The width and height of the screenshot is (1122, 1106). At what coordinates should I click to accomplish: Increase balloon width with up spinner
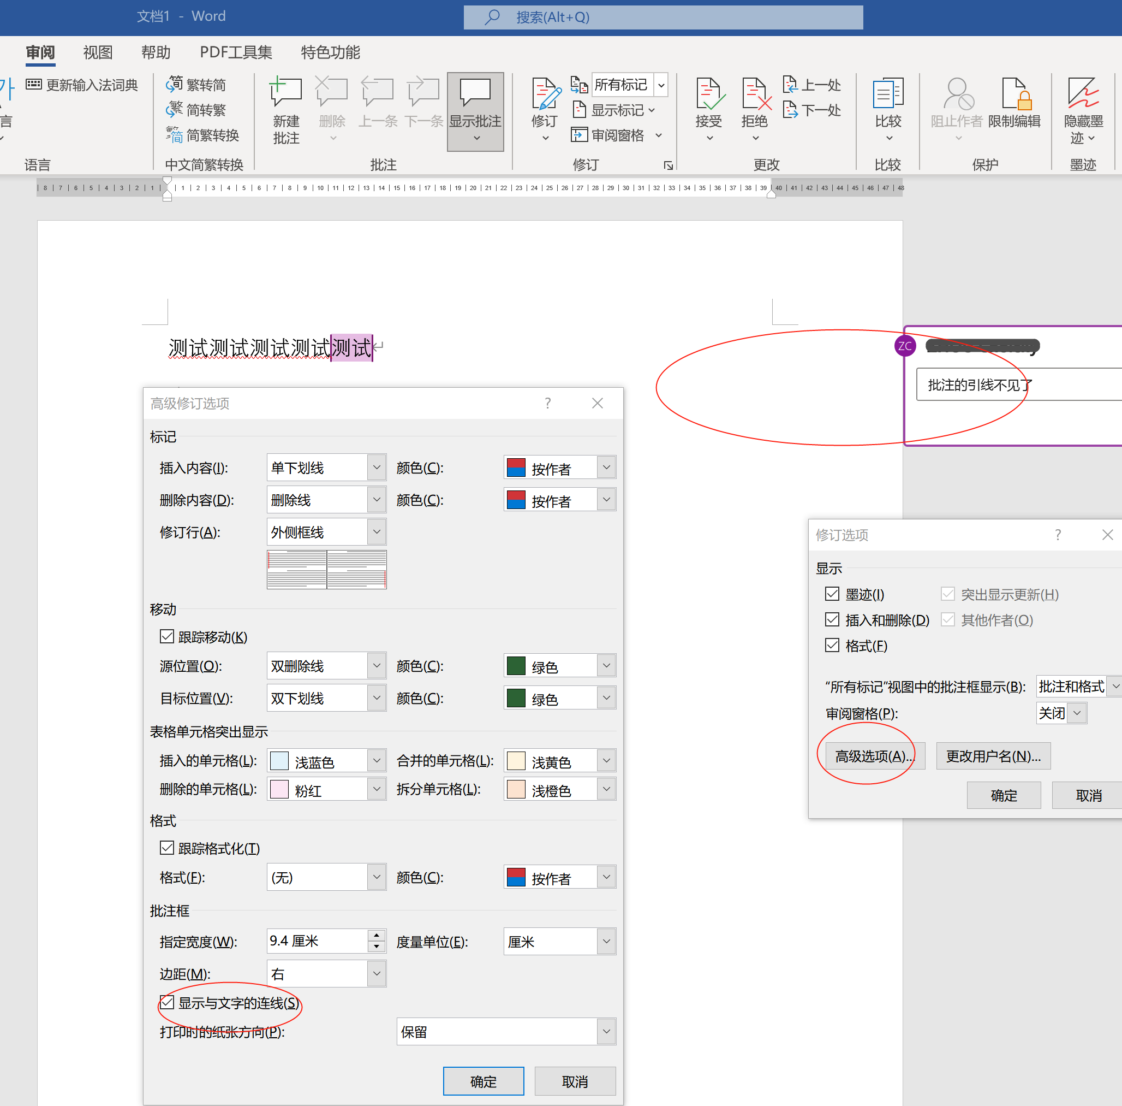click(377, 935)
